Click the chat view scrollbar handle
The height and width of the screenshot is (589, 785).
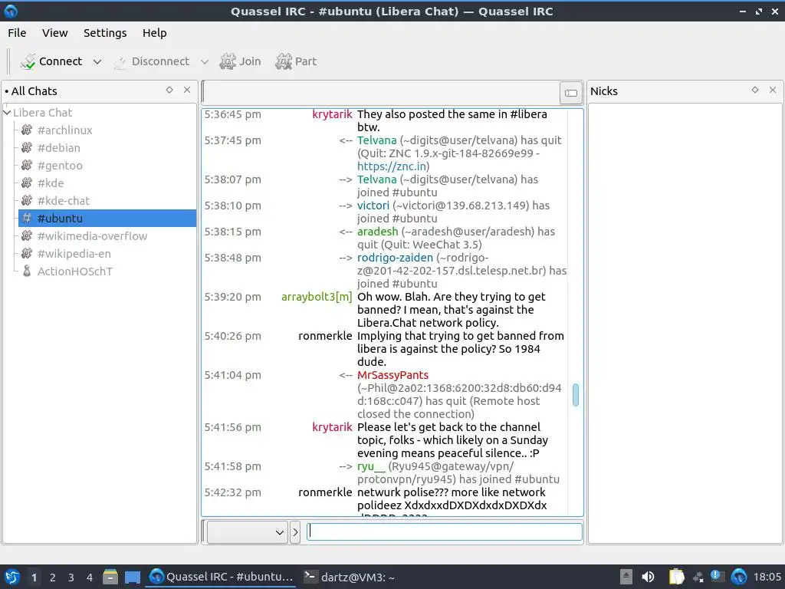point(576,395)
